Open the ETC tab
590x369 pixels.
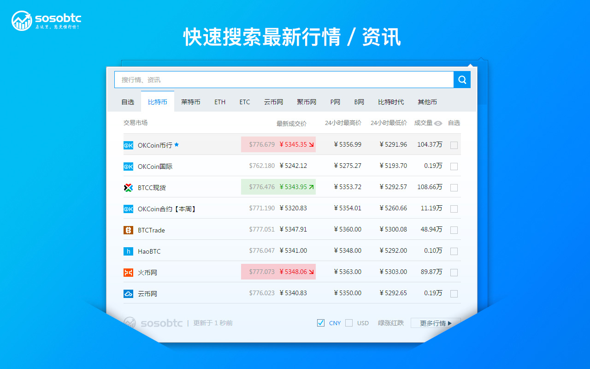[245, 102]
